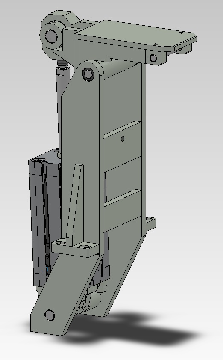223x360 pixels.
Task: Pick the round hole in the lower angled arm
Action: point(50,315)
